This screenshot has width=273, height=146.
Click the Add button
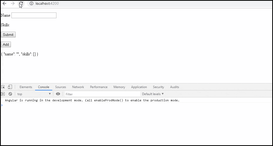pos(6,44)
